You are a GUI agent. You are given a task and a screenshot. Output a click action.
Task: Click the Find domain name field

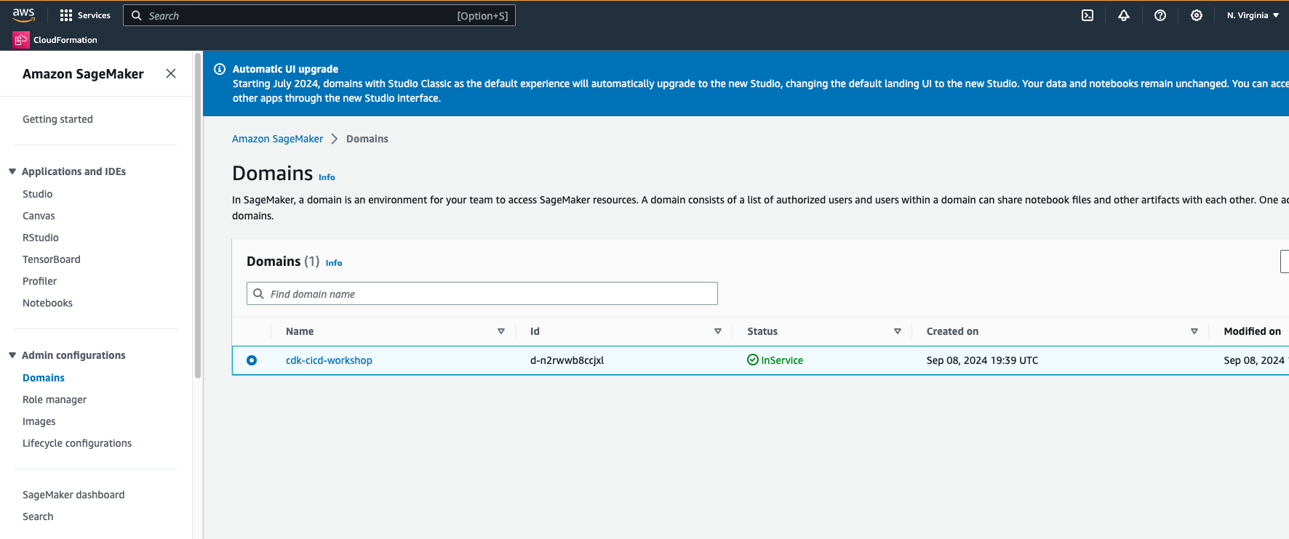pyautogui.click(x=482, y=293)
